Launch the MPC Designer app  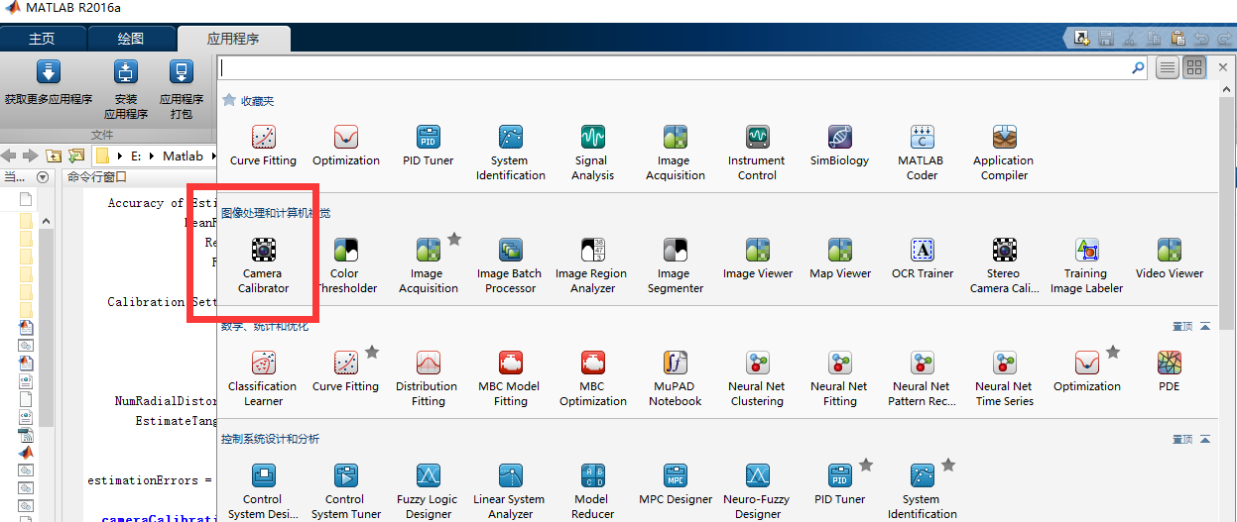click(675, 484)
